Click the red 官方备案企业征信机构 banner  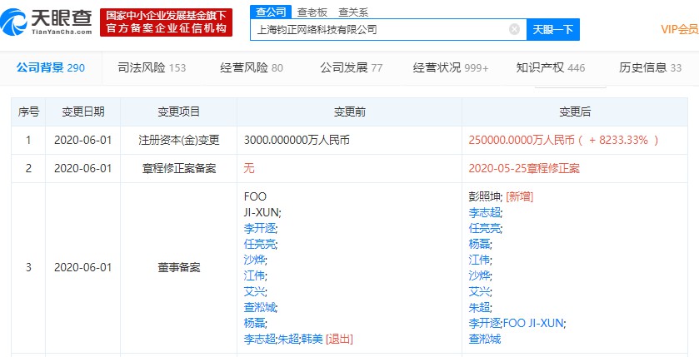167,22
